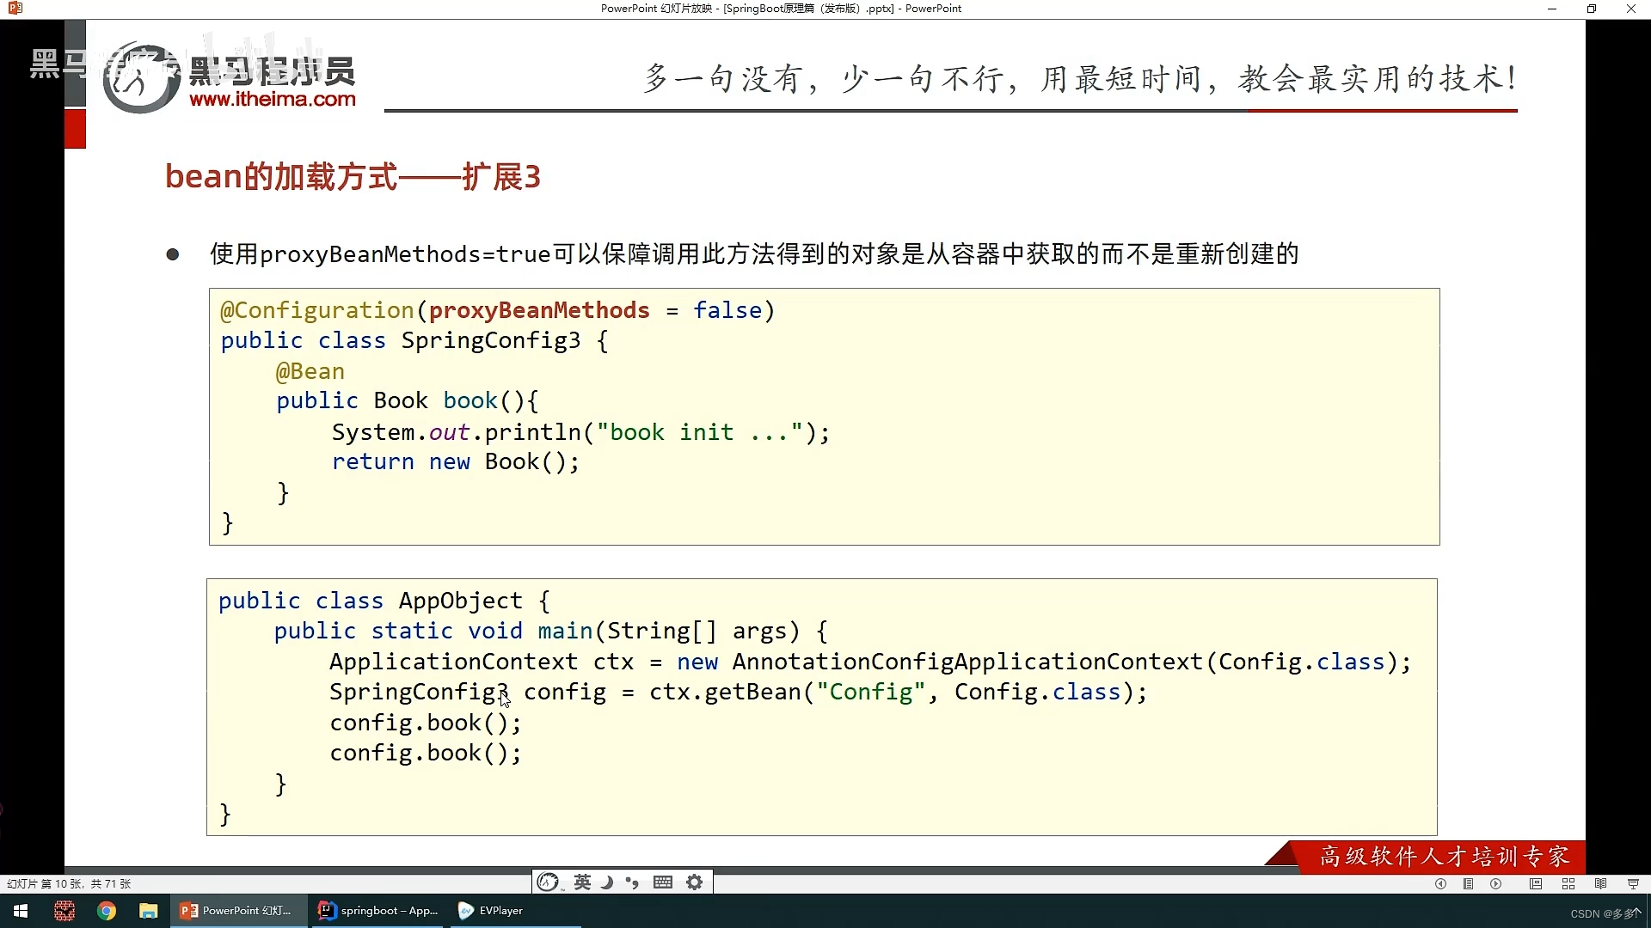The width and height of the screenshot is (1651, 928).
Task: Click the 'return new Book();' line
Action: point(456,461)
